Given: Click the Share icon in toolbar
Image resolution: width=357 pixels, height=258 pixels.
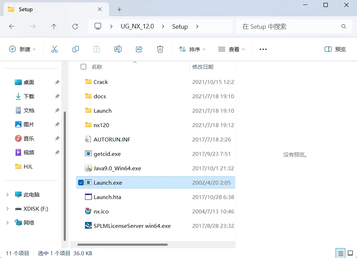Looking at the screenshot, I should (x=139, y=49).
